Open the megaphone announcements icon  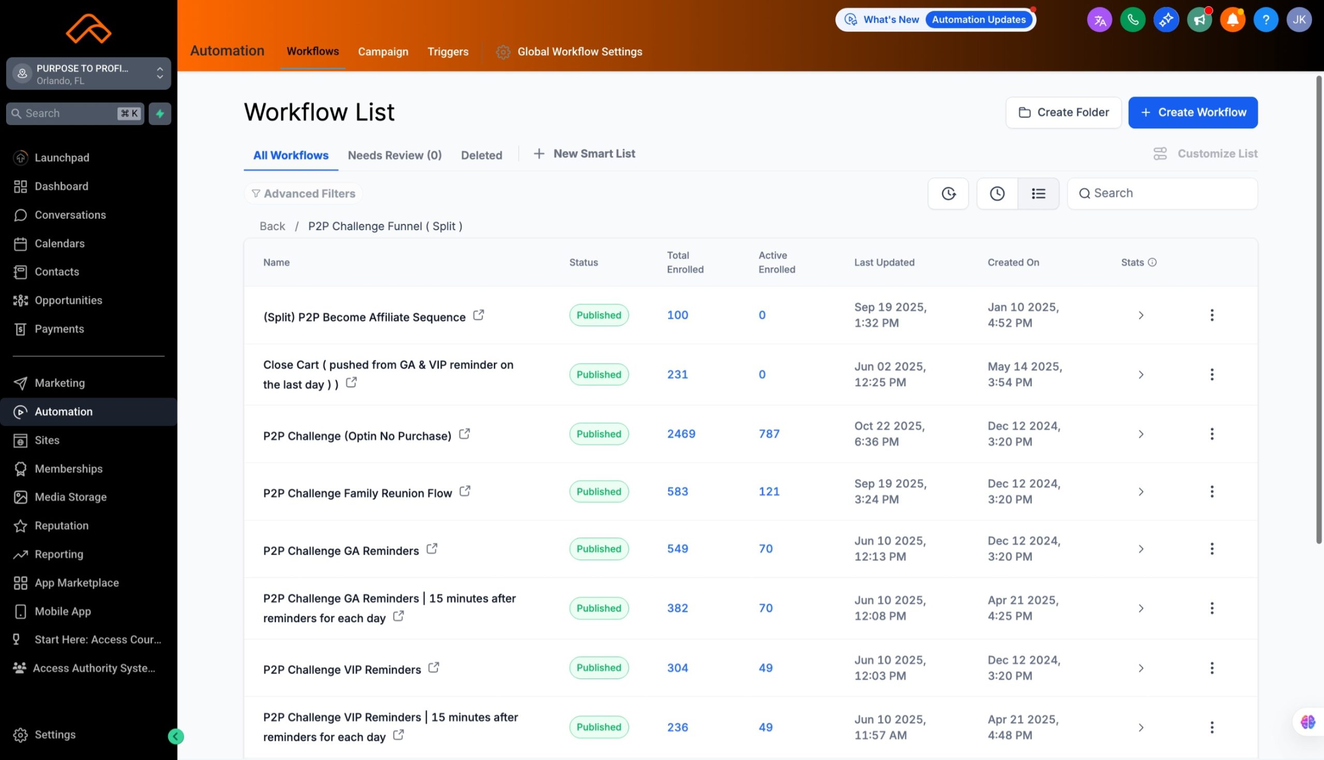[1199, 20]
